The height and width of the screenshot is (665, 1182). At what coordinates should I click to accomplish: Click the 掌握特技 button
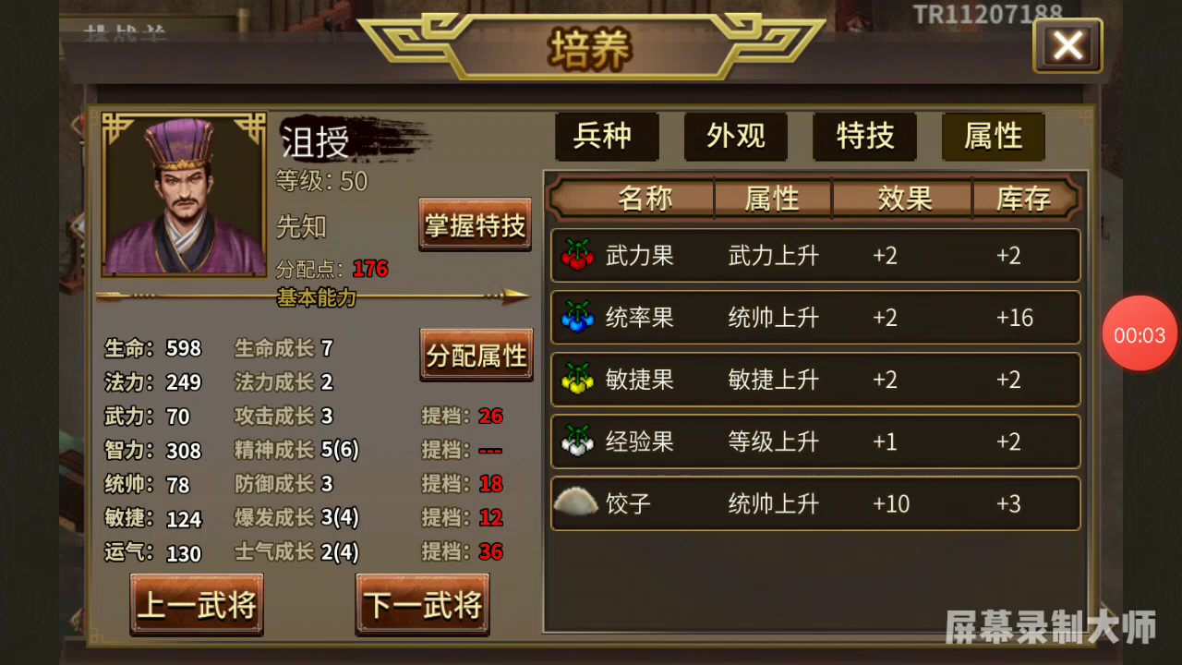[x=476, y=224]
